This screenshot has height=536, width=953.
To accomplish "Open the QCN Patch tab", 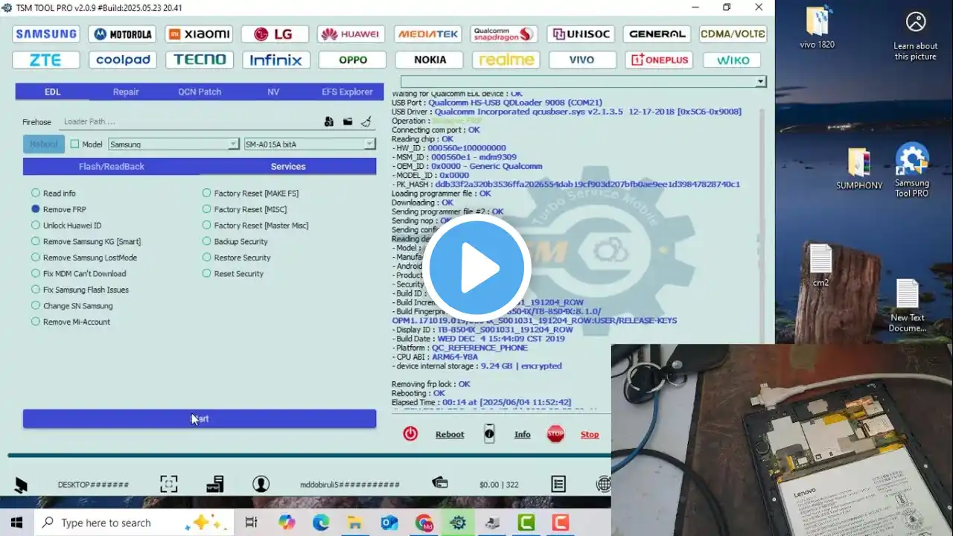I will tap(200, 92).
